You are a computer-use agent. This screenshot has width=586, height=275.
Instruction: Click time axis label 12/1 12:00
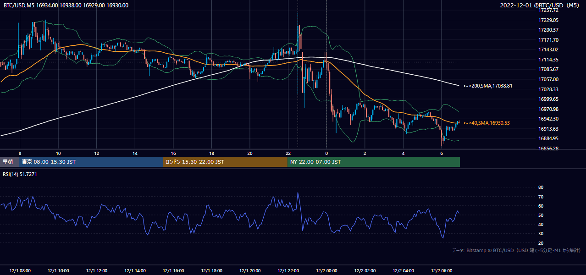[97, 271]
